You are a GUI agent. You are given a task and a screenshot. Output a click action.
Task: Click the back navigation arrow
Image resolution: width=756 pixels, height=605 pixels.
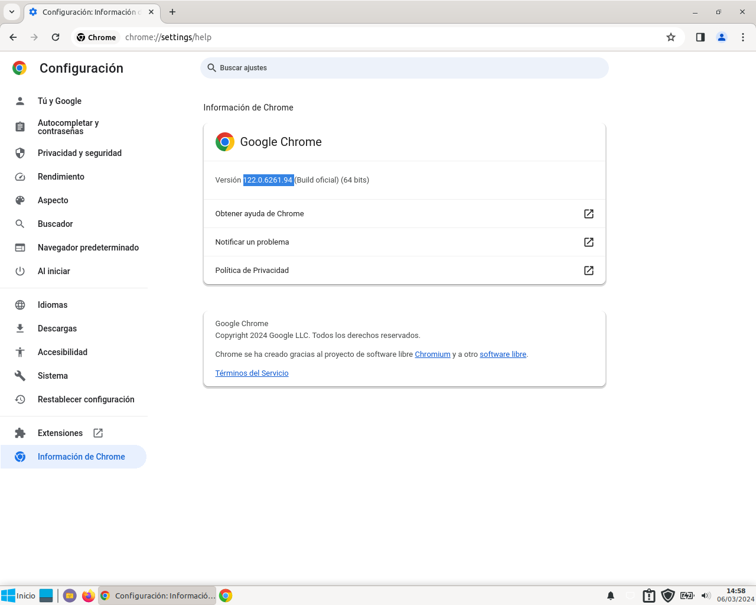[x=13, y=37]
